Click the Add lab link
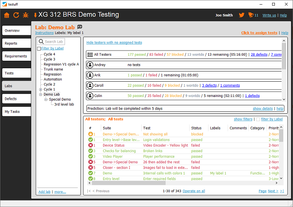Viewport: 293px width, 207px height. click(x=45, y=192)
